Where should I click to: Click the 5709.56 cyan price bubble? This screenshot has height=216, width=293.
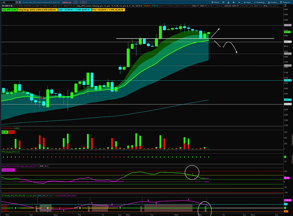coord(288,80)
